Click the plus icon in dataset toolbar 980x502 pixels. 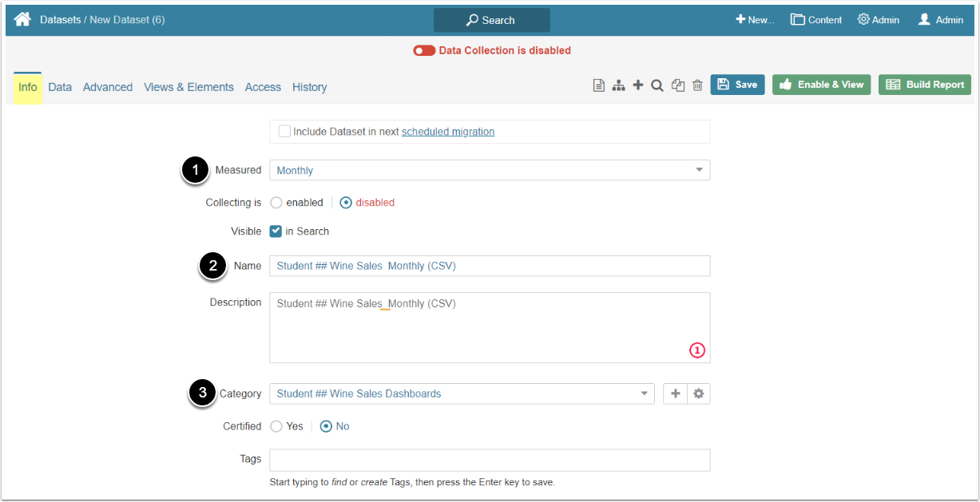[x=637, y=85]
